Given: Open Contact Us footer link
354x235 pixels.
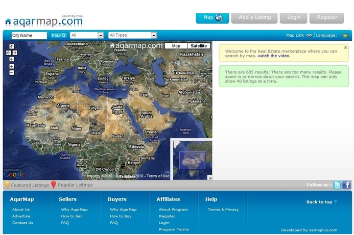Looking at the screenshot, I should click(22, 223).
